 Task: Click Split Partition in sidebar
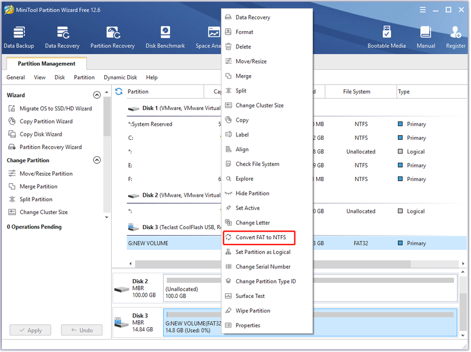(x=30, y=199)
